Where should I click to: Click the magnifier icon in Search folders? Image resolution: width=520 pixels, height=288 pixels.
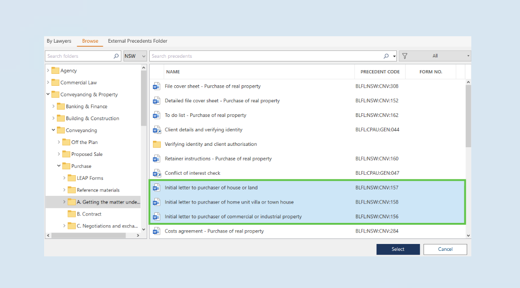(x=116, y=56)
